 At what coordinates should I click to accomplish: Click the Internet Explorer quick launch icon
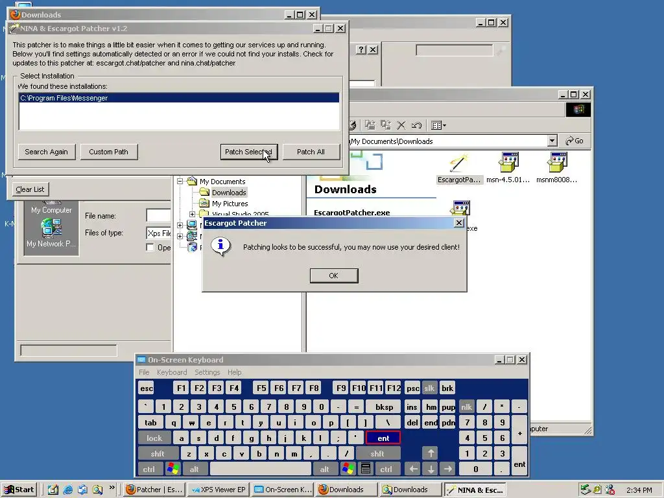pos(67,490)
